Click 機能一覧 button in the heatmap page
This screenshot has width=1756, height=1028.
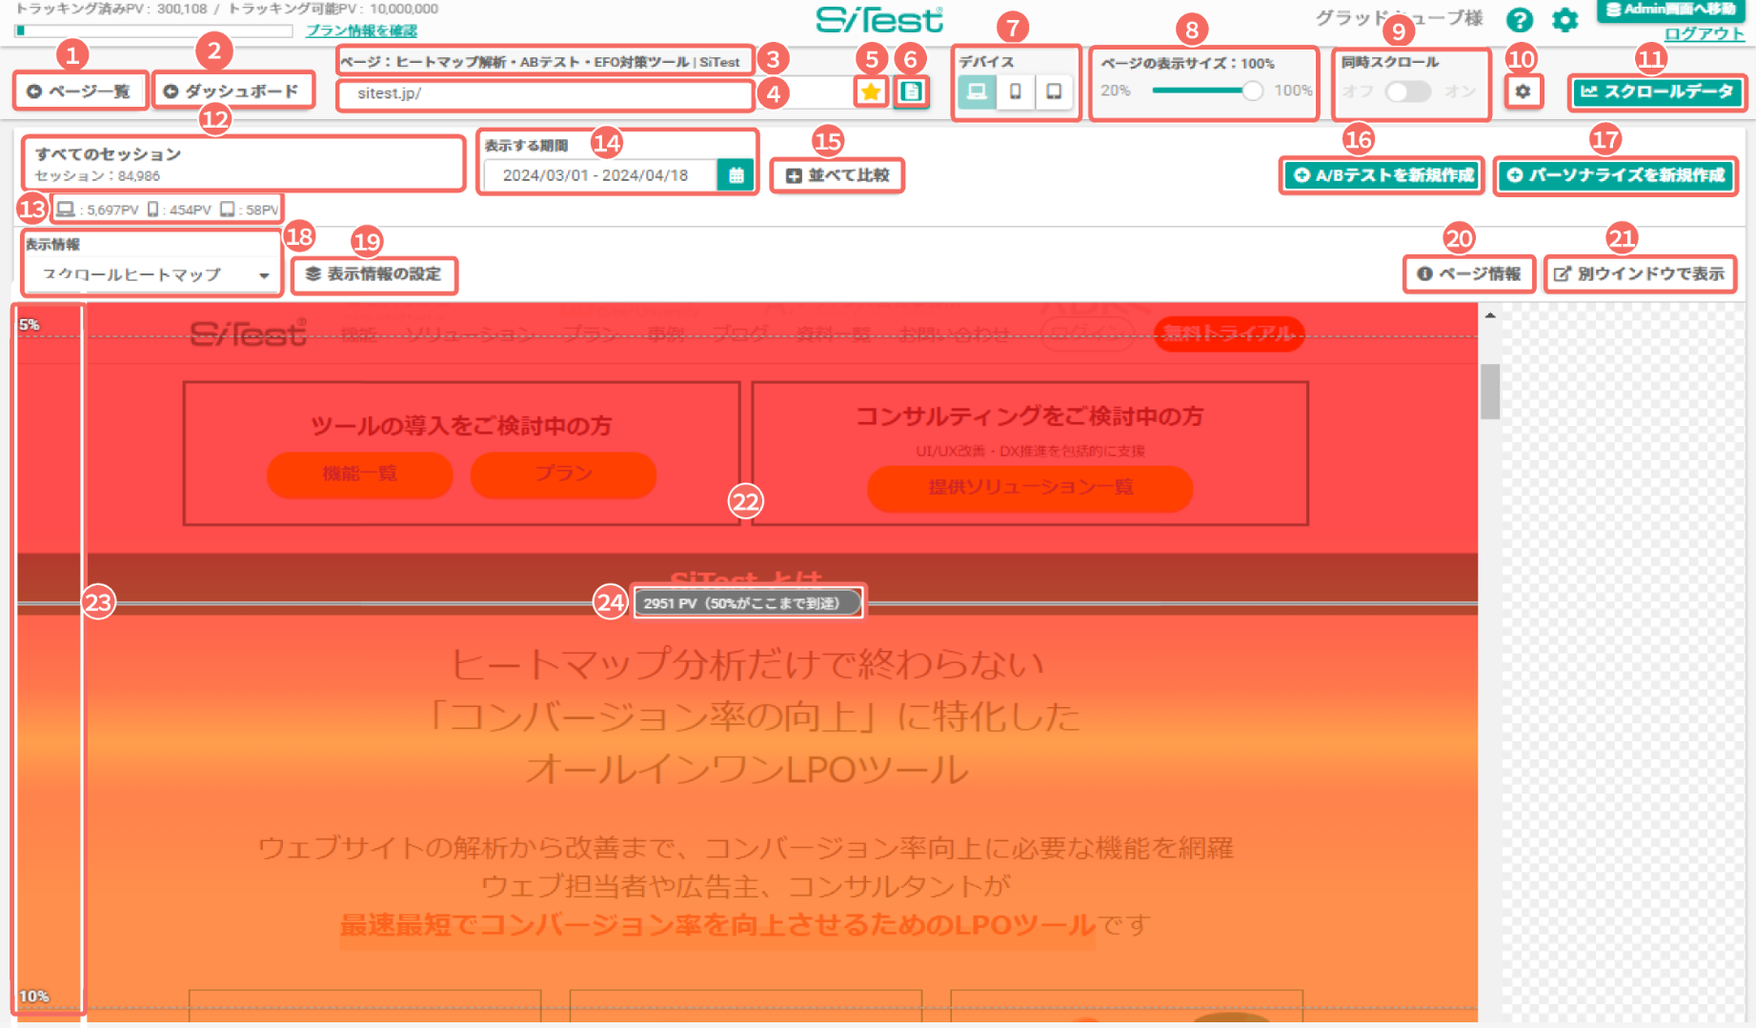359,474
